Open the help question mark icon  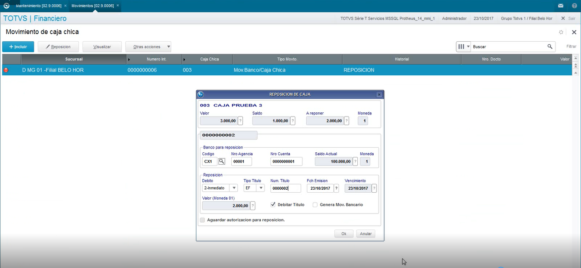point(574,6)
